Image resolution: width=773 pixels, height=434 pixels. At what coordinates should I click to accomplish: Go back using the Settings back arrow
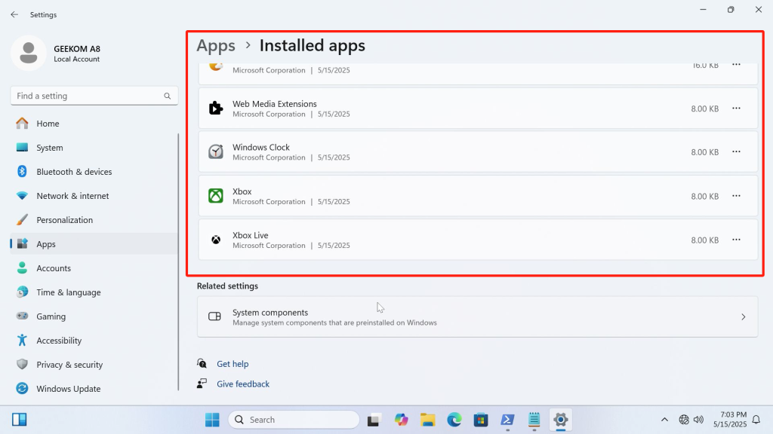(x=14, y=15)
